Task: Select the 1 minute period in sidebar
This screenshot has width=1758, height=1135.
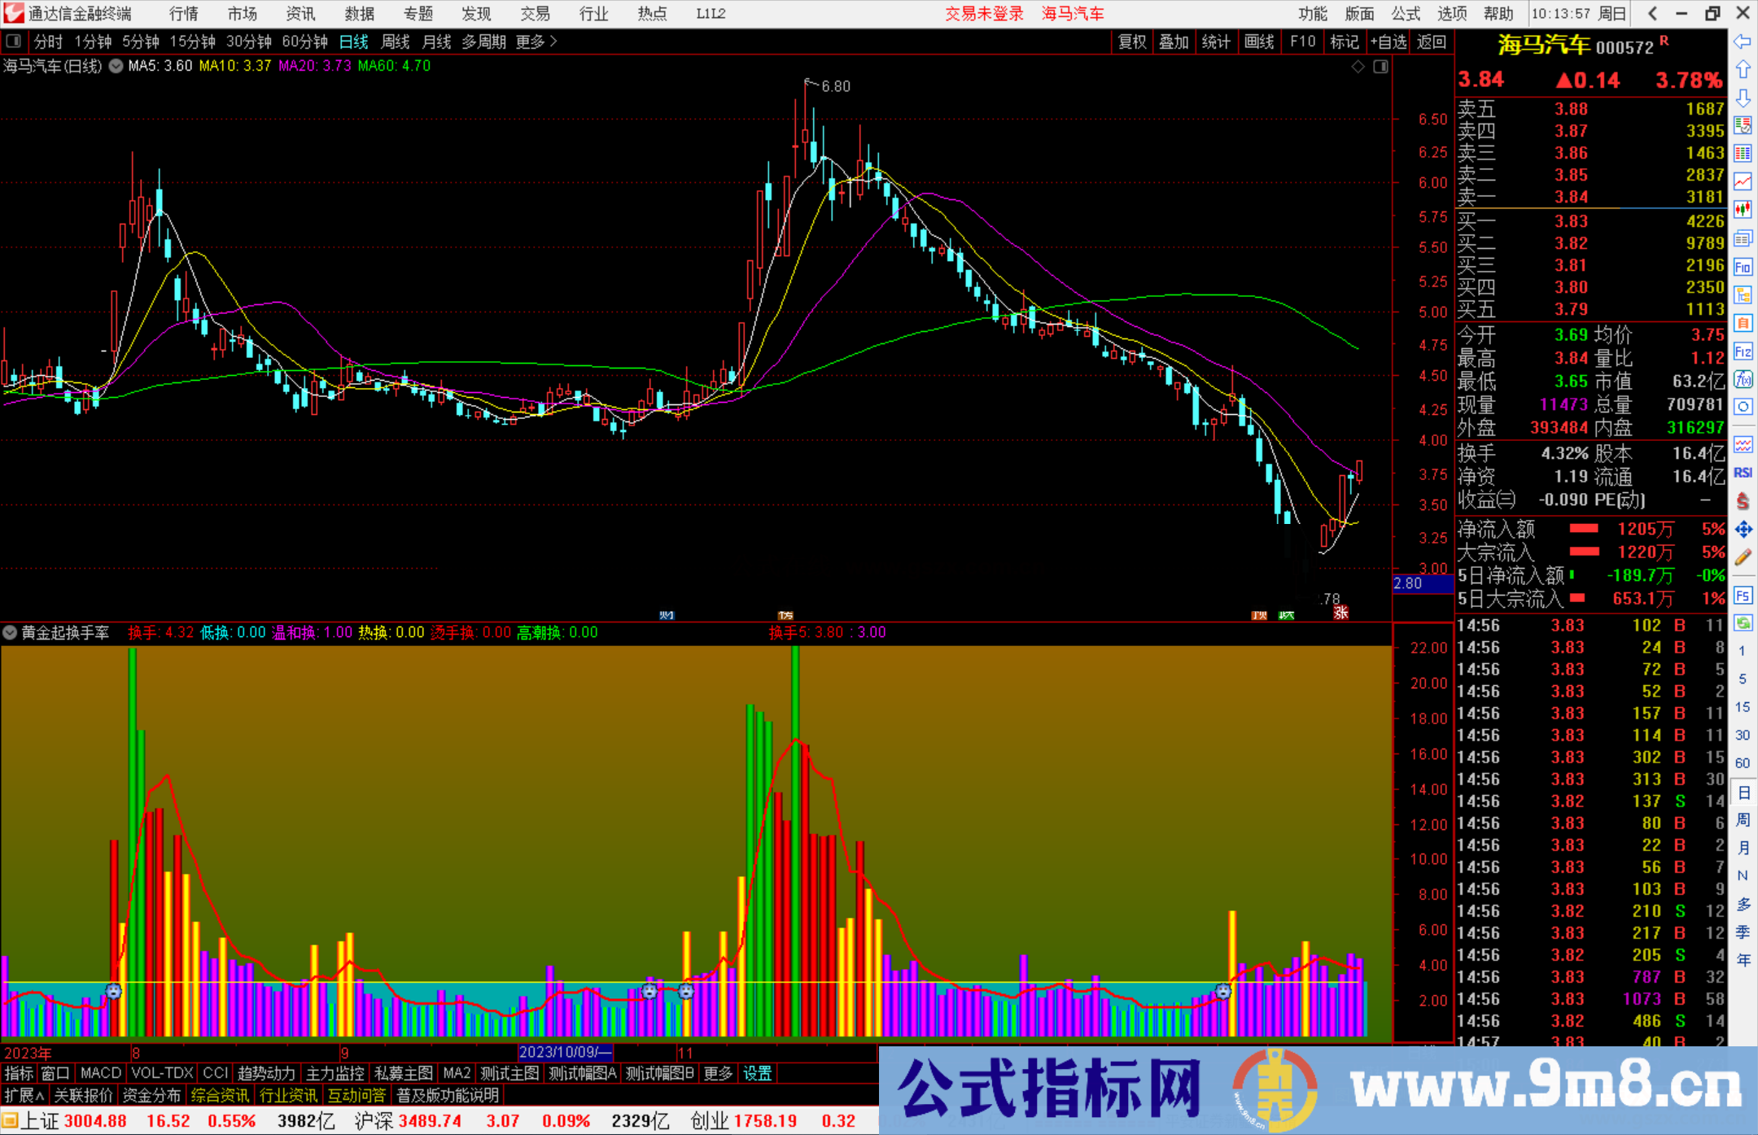Action: [x=1743, y=651]
